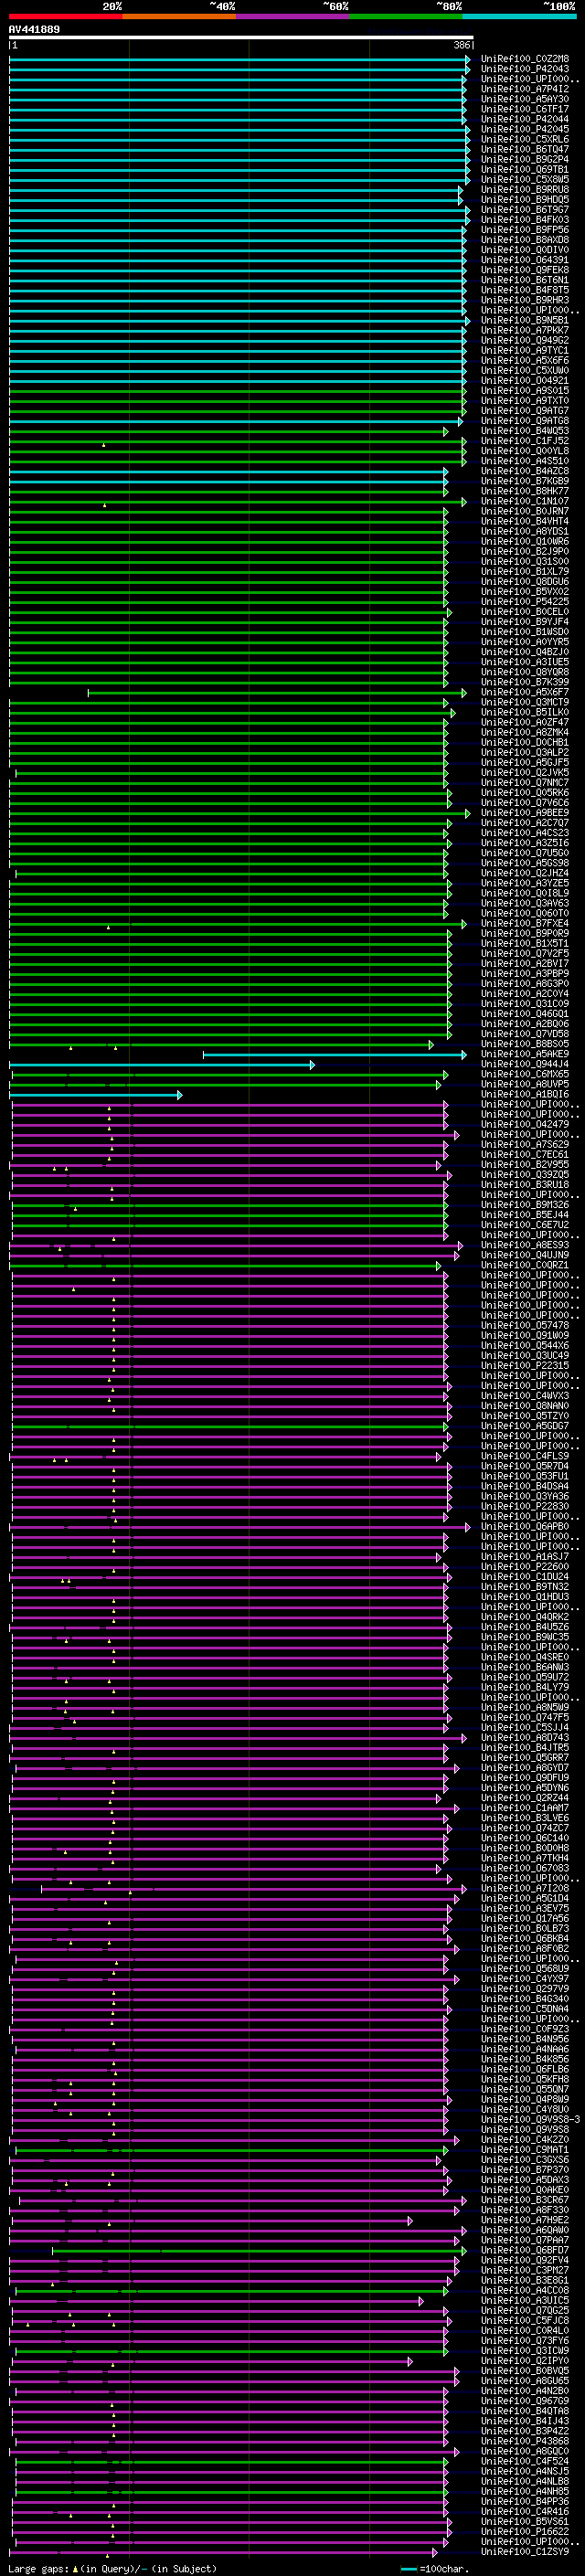Select hit label UniRef100_A1BQI6
The height and width of the screenshot is (2576, 585).
click(x=525, y=1094)
